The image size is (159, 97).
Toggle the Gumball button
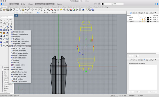point(50,4)
